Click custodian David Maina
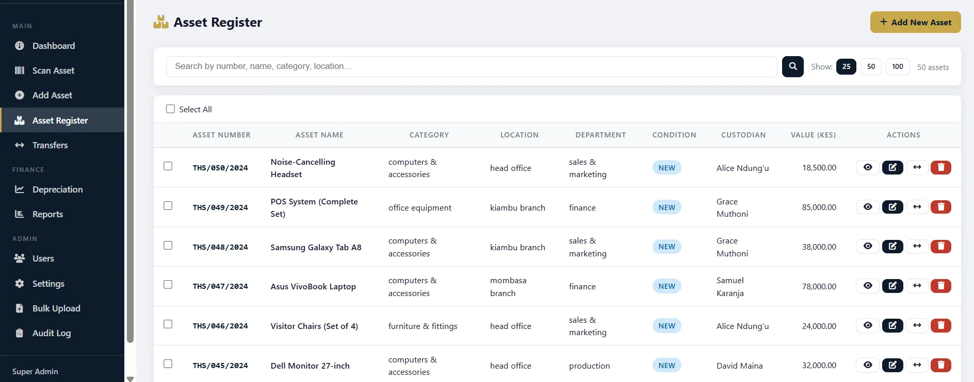This screenshot has height=382, width=974. pos(739,366)
